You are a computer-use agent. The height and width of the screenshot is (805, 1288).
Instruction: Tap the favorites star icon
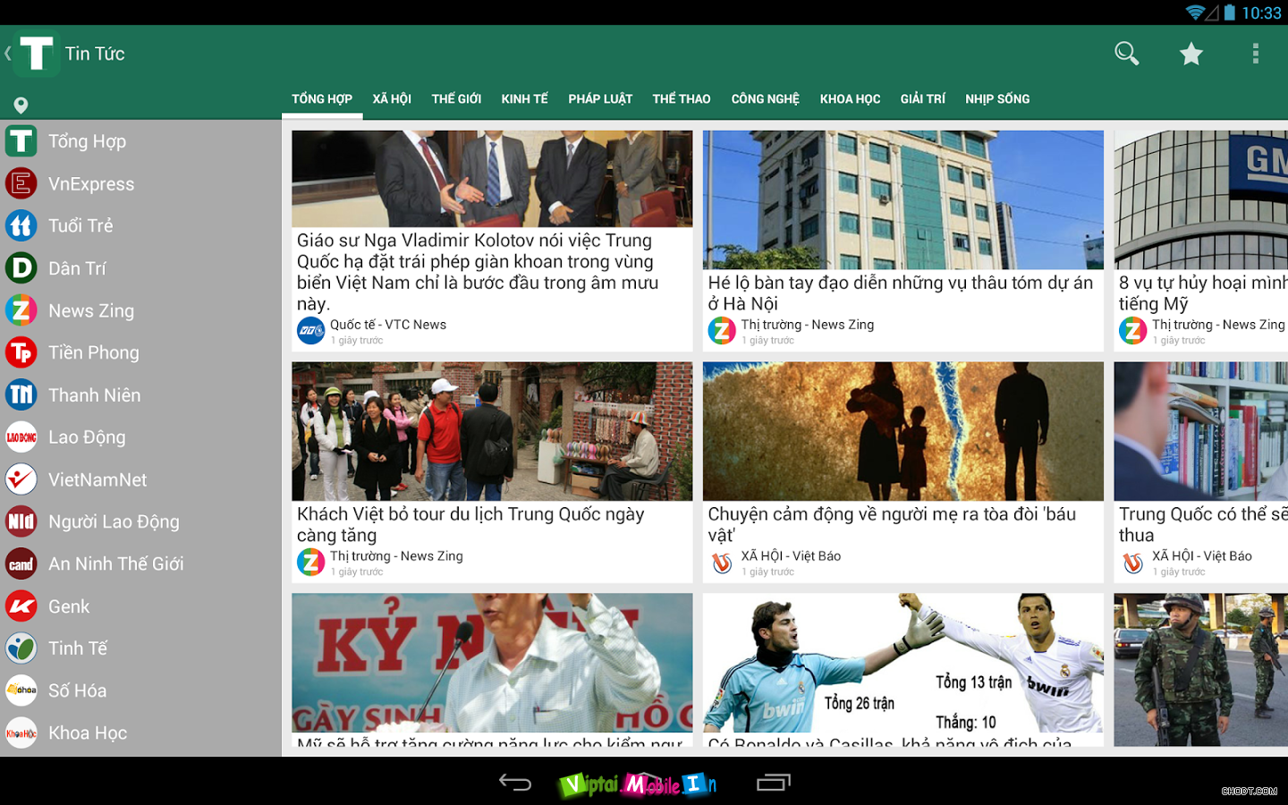point(1191,54)
